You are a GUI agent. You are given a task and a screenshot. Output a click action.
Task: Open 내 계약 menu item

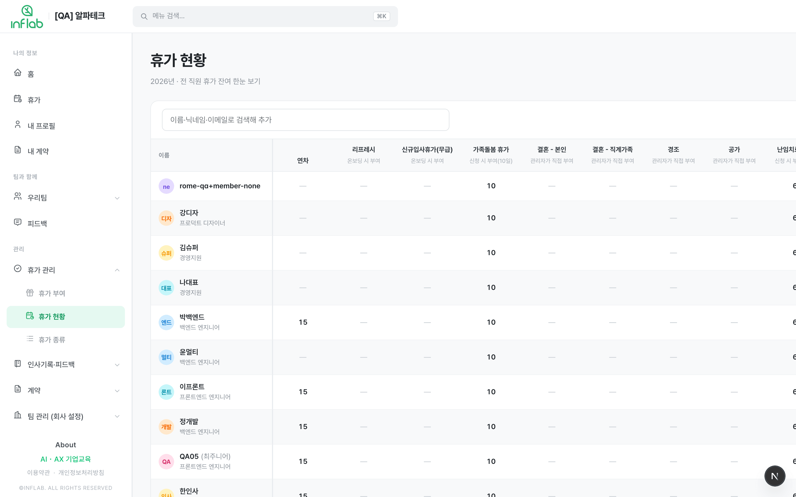point(66,151)
